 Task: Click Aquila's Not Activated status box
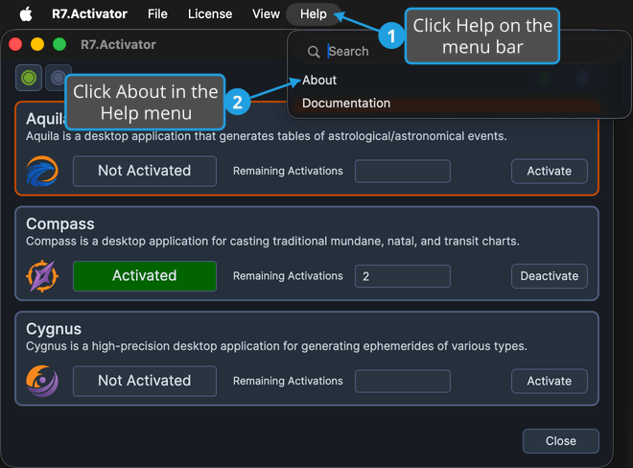click(145, 171)
